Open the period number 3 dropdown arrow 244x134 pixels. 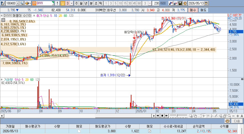(71, 3)
